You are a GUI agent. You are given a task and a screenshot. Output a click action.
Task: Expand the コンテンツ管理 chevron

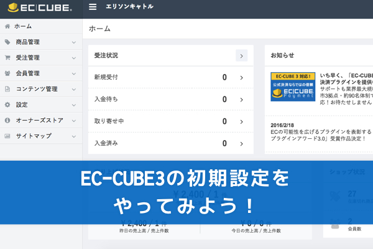click(74, 90)
